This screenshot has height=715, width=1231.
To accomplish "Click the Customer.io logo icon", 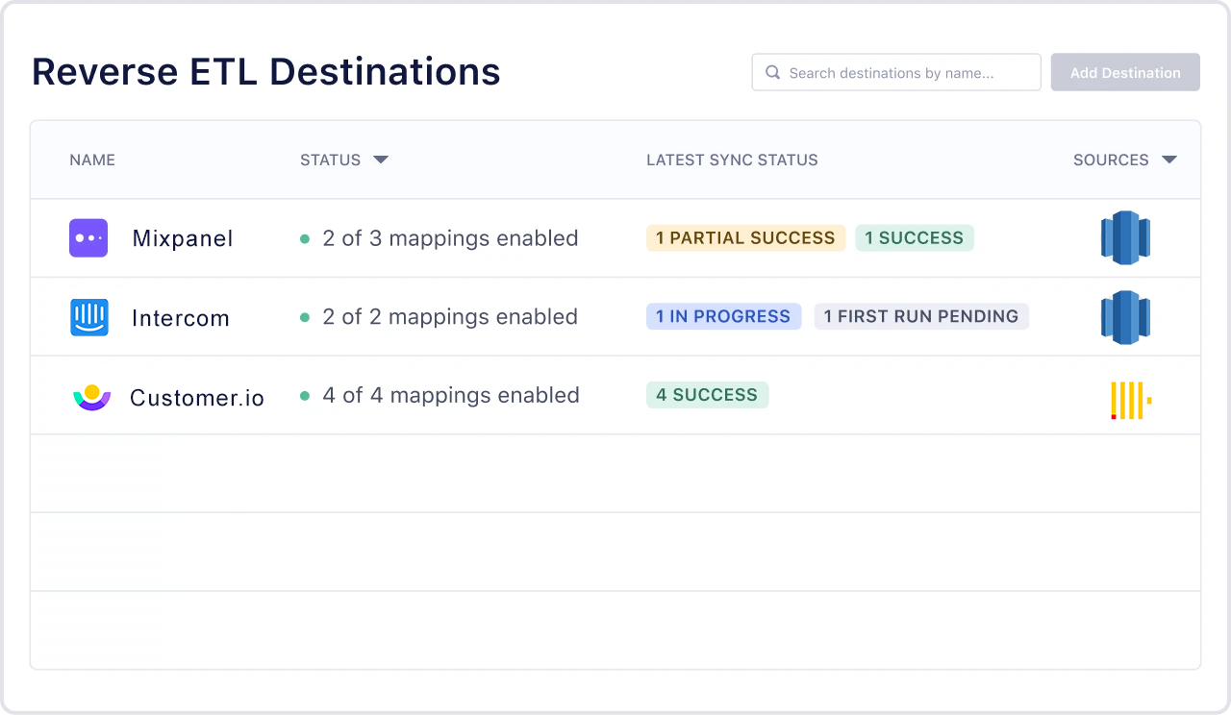I will click(x=92, y=396).
